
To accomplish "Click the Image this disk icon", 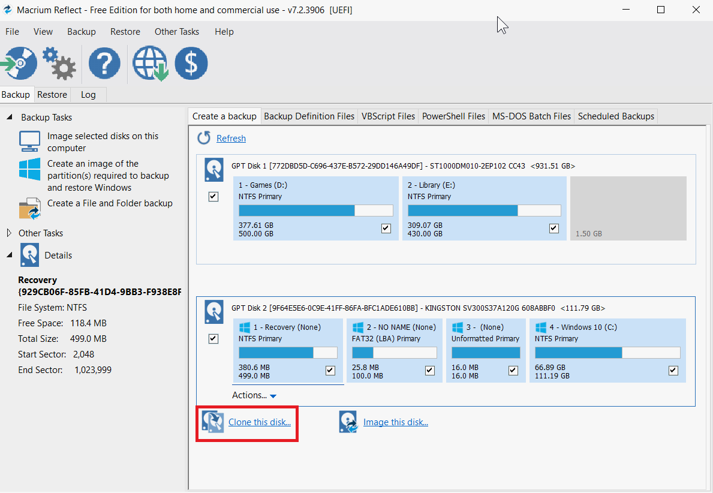I will (x=348, y=422).
